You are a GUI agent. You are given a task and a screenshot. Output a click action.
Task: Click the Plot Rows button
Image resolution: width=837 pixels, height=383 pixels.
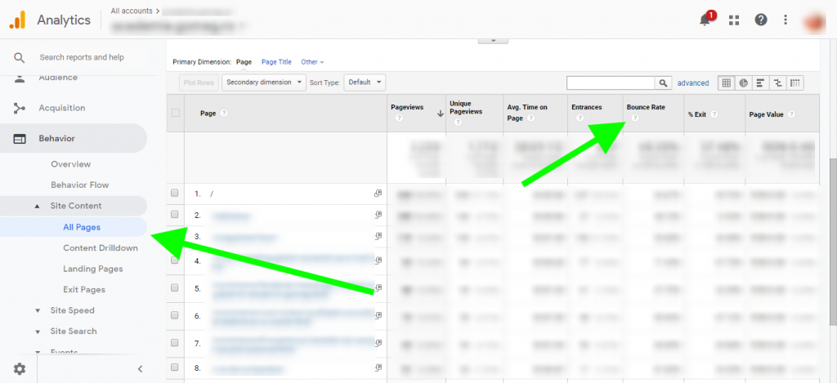(x=199, y=82)
